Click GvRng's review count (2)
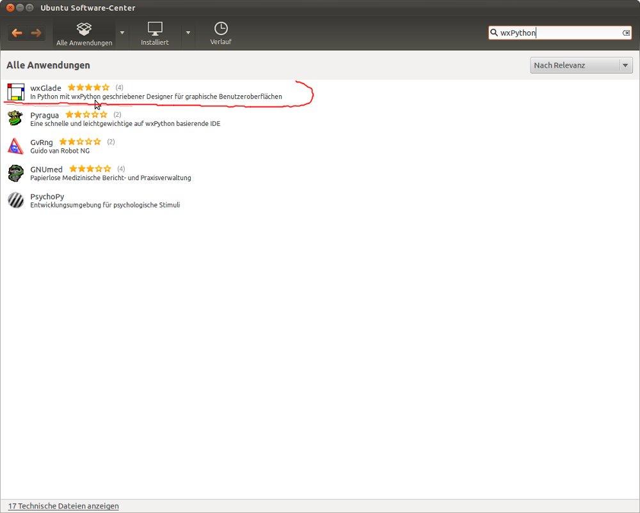The image size is (640, 513). click(111, 142)
